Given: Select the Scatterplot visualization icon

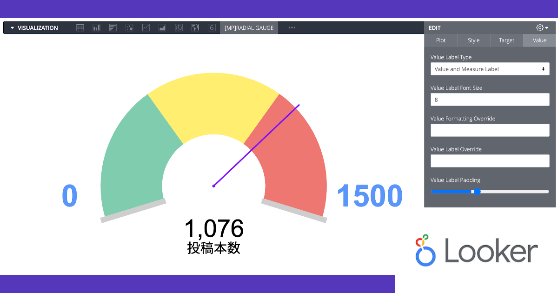Looking at the screenshot, I should [130, 28].
